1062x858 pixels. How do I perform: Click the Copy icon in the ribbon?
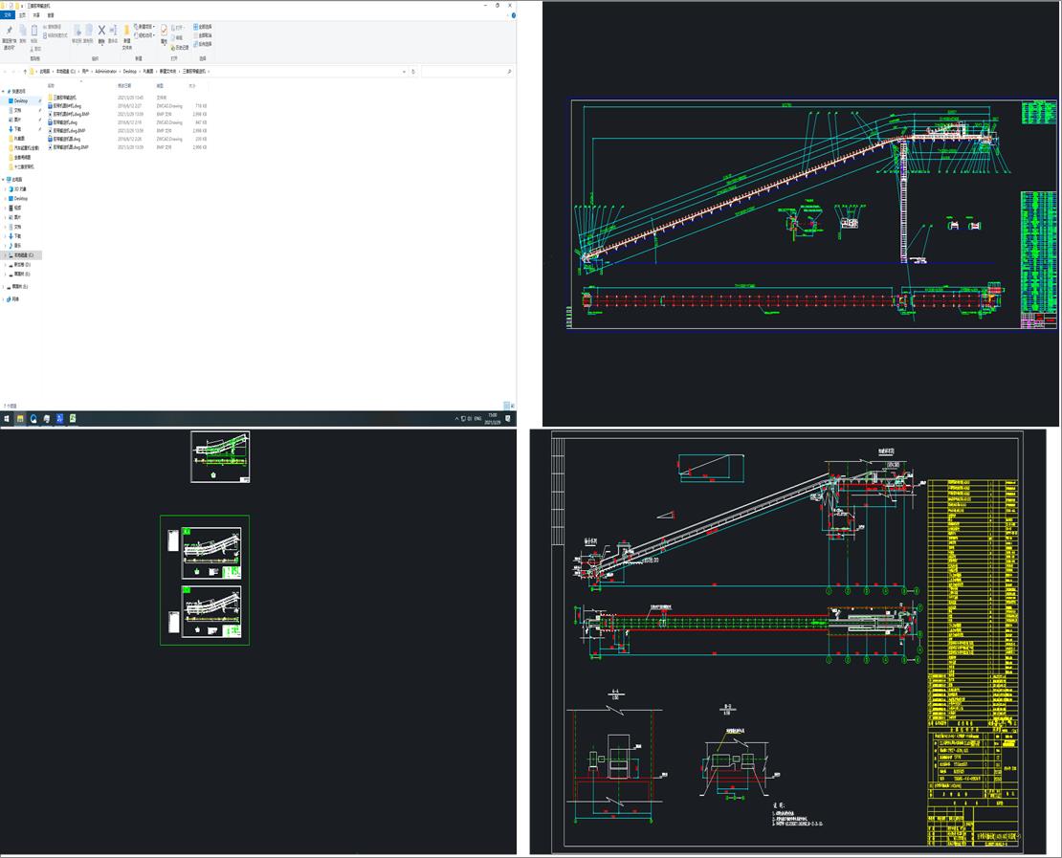23,31
